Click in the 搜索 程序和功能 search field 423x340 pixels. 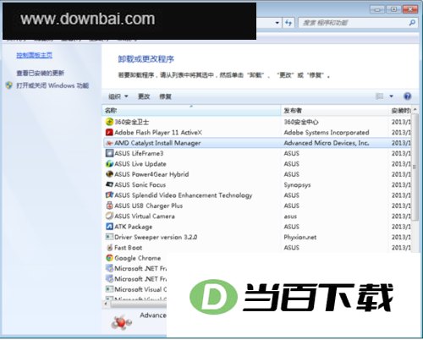pyautogui.click(x=354, y=23)
